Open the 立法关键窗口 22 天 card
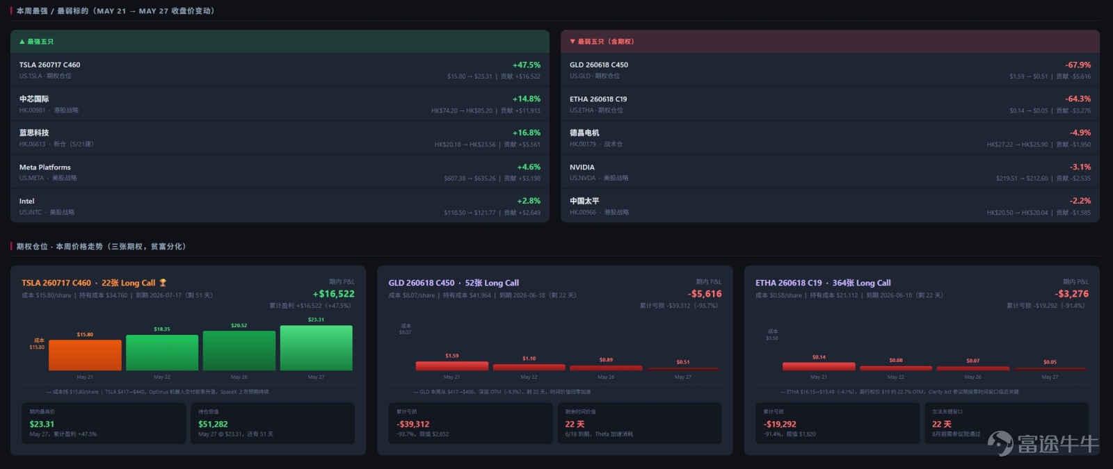This screenshot has width=1113, height=469. coord(1007,423)
